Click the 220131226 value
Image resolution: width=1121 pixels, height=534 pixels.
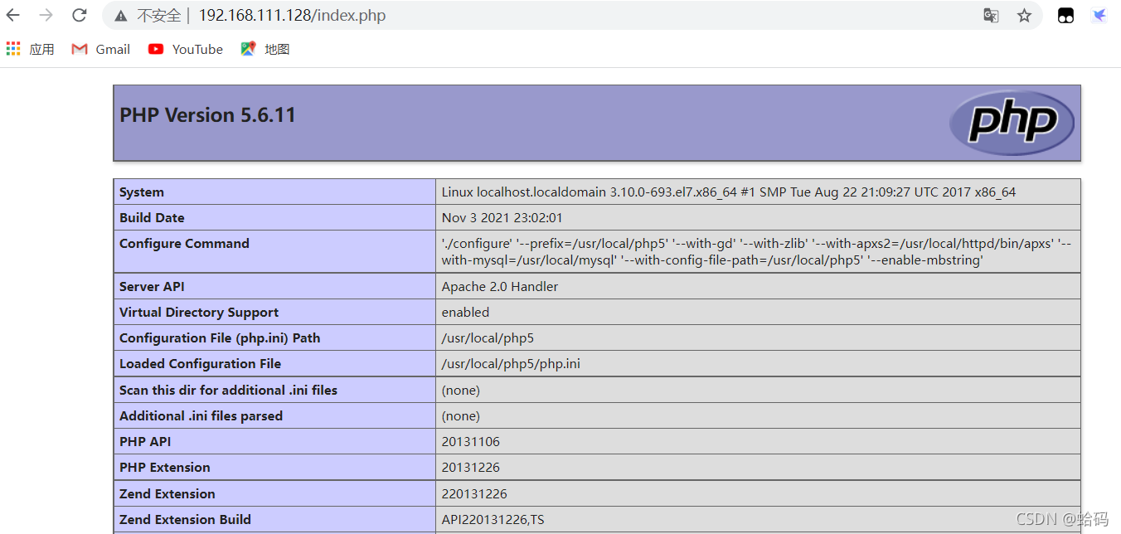click(474, 494)
